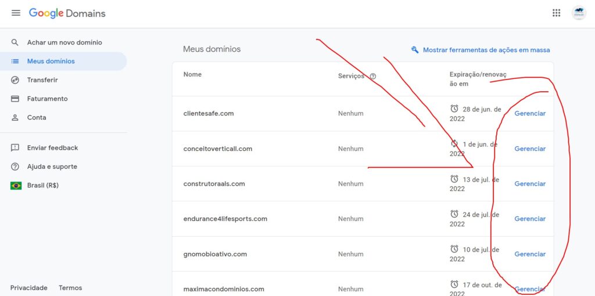This screenshot has width=595, height=296.
Task: Click Gerenciar for endurance4lifesports.com
Action: click(530, 219)
